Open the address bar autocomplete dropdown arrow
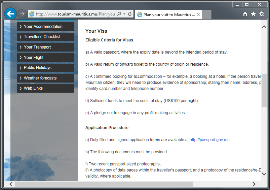This screenshot has height=190, width=270. tap(124, 14)
